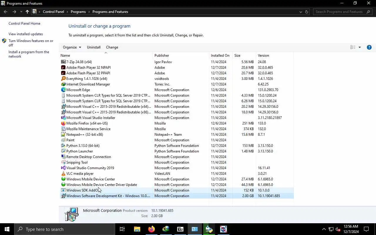This screenshot has width=376, height=235.
Task: Click the Igor Pavlov publisher cell
Action: tap(163, 62)
